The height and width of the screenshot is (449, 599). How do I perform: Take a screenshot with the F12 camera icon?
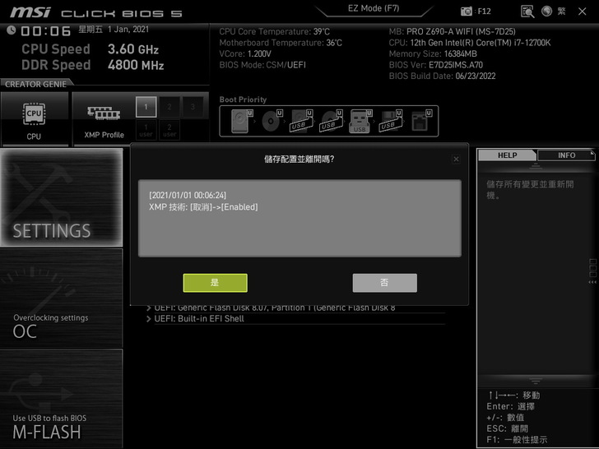pos(467,12)
